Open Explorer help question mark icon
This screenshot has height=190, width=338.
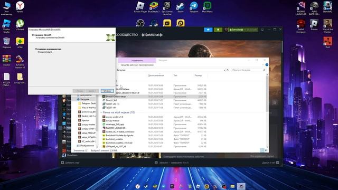click(x=267, y=64)
